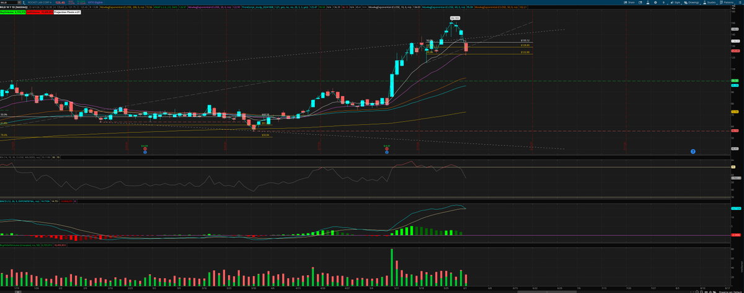Click the MovAvgExponential (CLOSE, 200) study label
This screenshot has height=293, width=744.
(x=122, y=7)
